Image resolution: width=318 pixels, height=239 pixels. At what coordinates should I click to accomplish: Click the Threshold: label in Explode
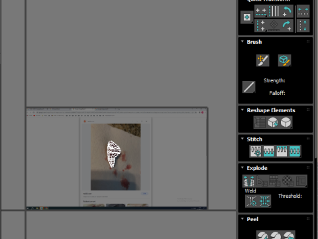tap(290, 196)
